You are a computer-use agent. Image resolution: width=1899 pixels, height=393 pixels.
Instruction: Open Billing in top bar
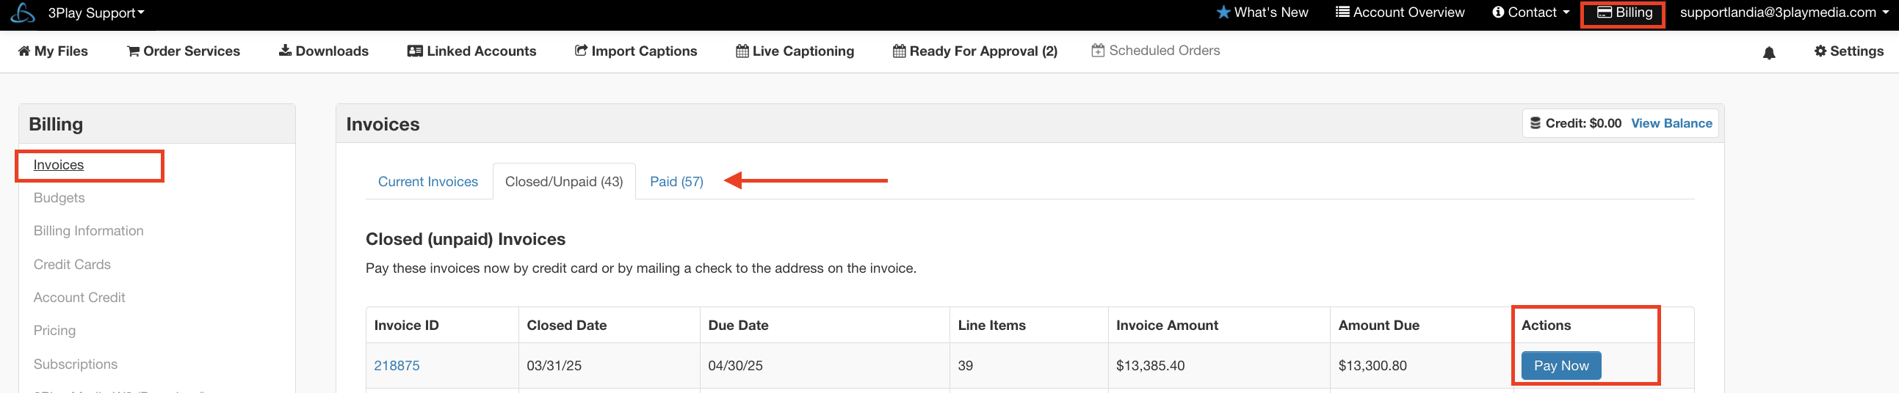(x=1624, y=12)
